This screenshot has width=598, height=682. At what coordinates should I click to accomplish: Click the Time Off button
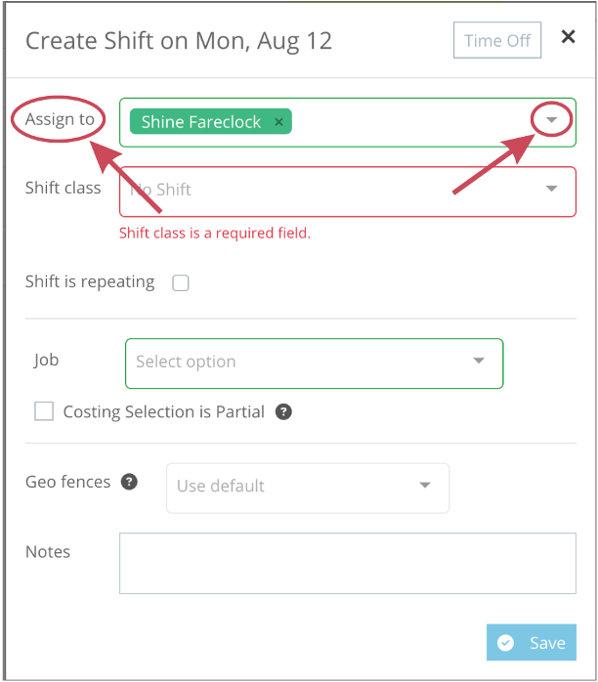(x=497, y=40)
